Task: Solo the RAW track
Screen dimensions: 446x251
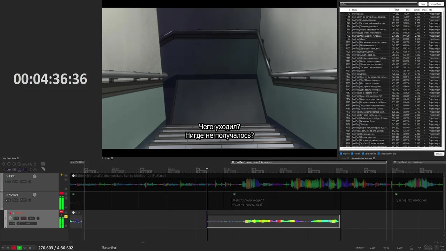Action: click(x=66, y=180)
